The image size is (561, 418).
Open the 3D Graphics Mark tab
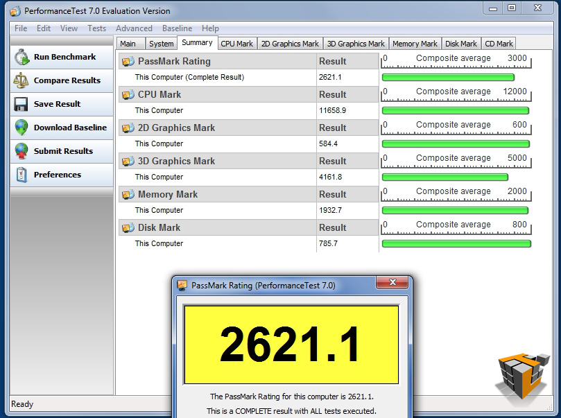[356, 44]
